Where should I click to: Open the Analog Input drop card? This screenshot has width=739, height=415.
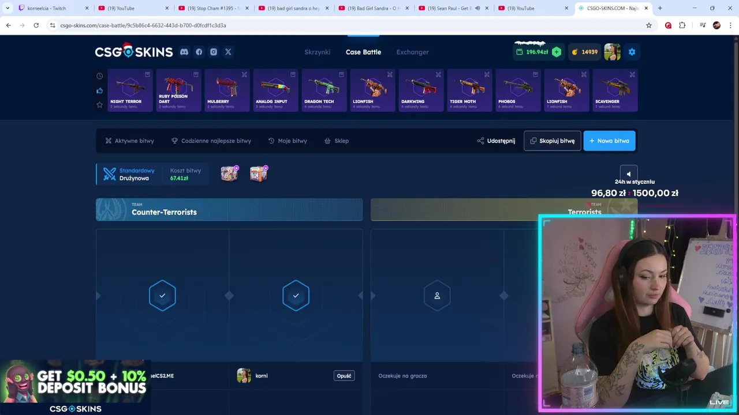point(275,90)
